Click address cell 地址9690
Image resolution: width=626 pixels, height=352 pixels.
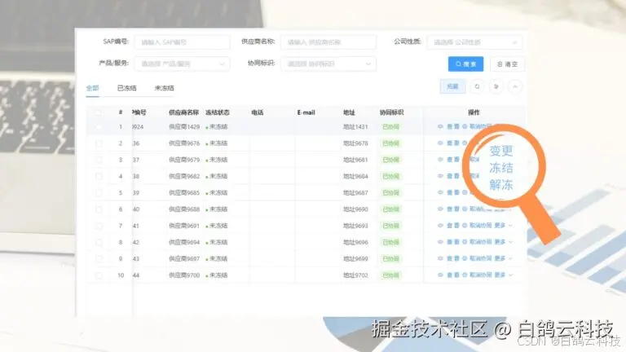point(355,209)
